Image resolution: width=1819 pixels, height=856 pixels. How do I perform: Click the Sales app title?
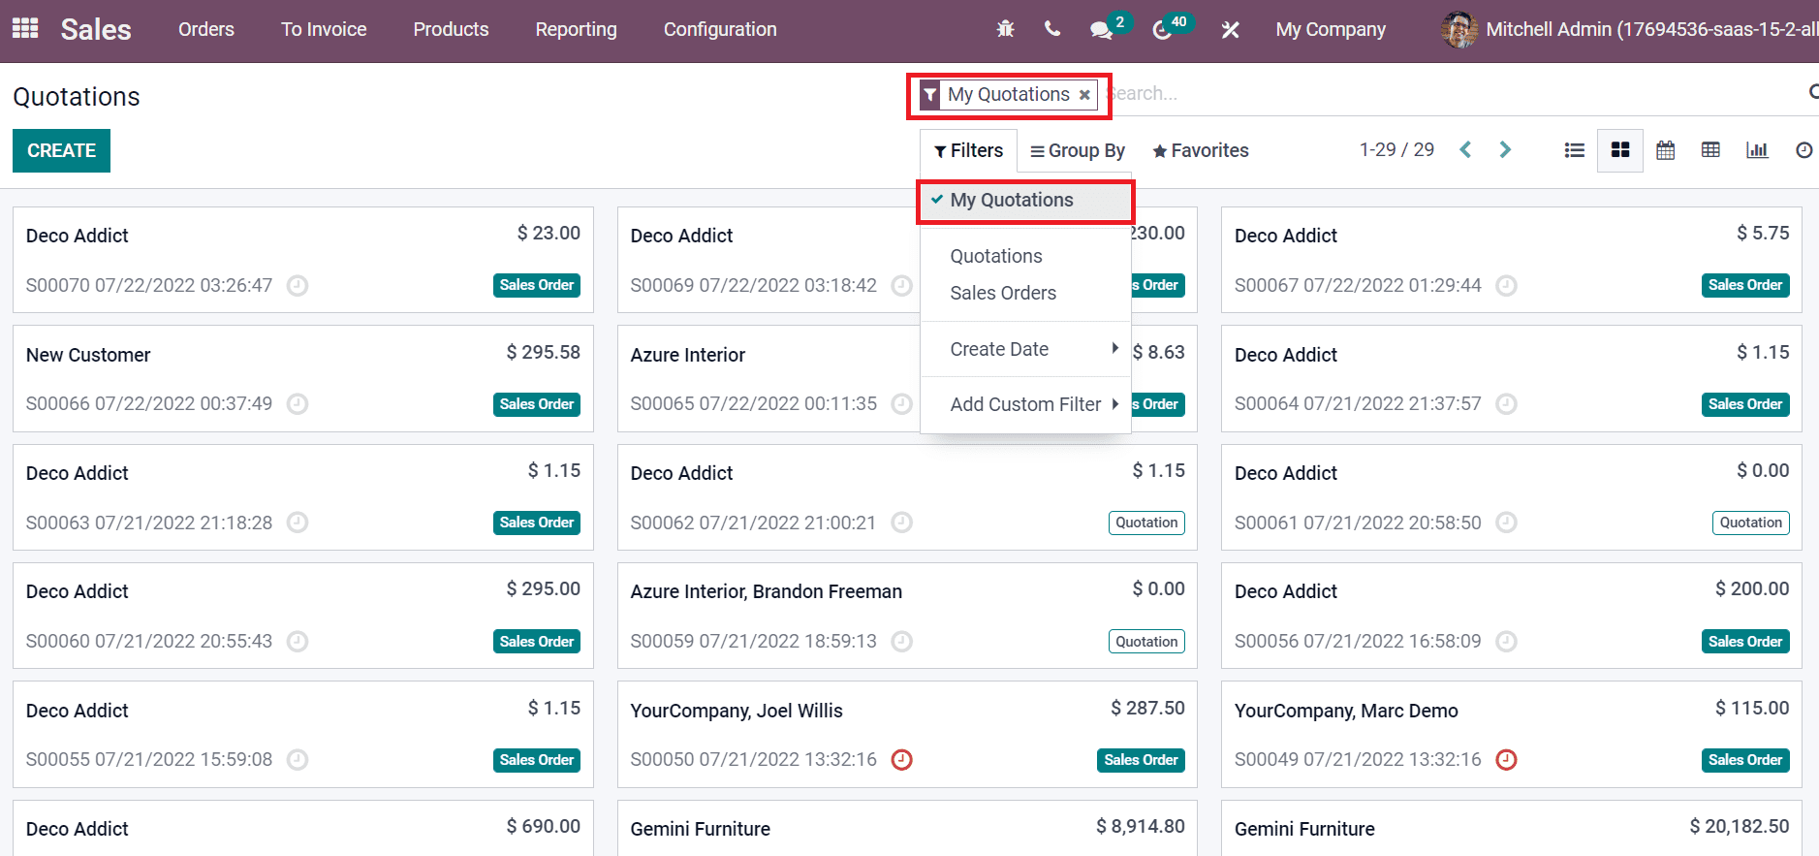click(96, 30)
